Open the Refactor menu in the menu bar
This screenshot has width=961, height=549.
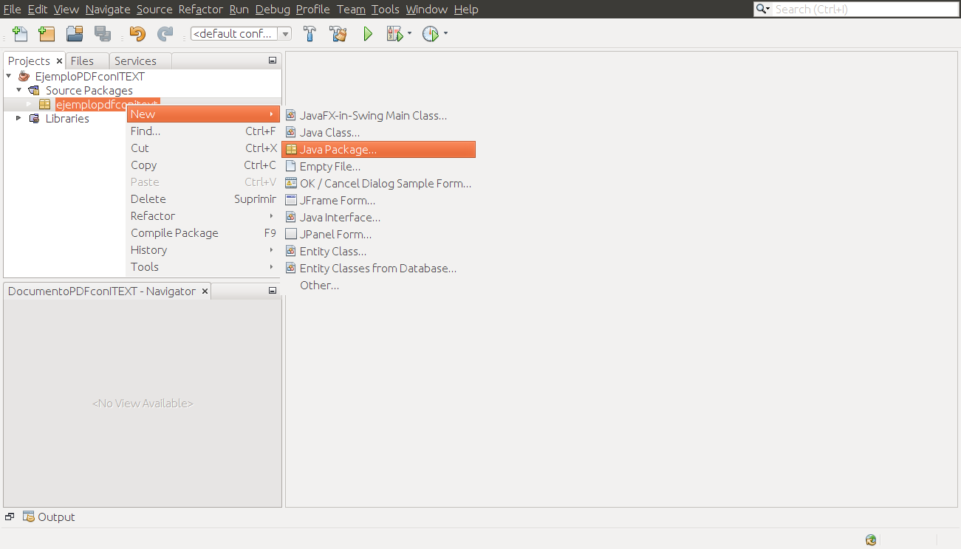pos(199,9)
